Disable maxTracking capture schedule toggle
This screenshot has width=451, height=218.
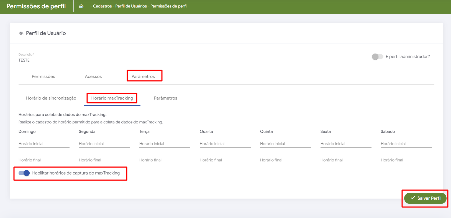[24, 173]
